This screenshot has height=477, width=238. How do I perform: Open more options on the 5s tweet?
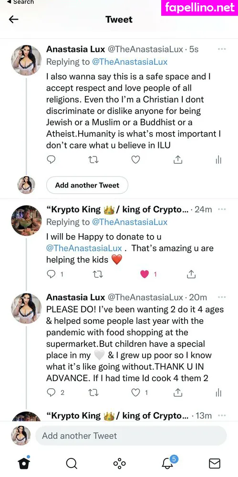[222, 49]
